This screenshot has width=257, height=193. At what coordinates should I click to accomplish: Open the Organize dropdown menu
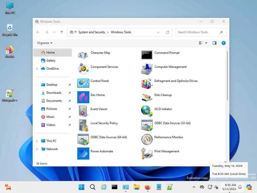(x=45, y=43)
